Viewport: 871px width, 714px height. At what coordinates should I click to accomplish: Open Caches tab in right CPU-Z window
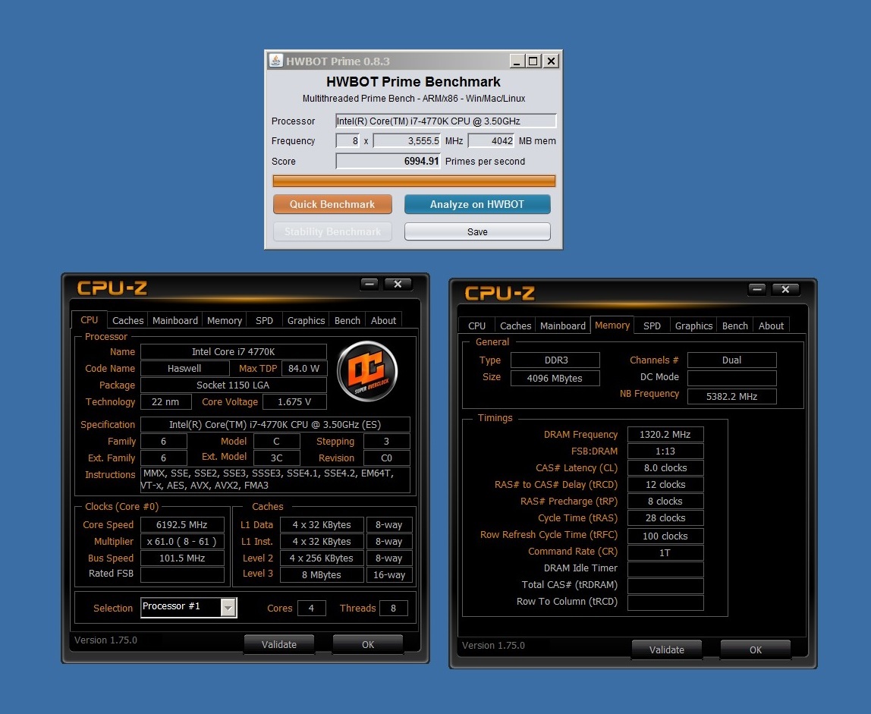tap(515, 326)
